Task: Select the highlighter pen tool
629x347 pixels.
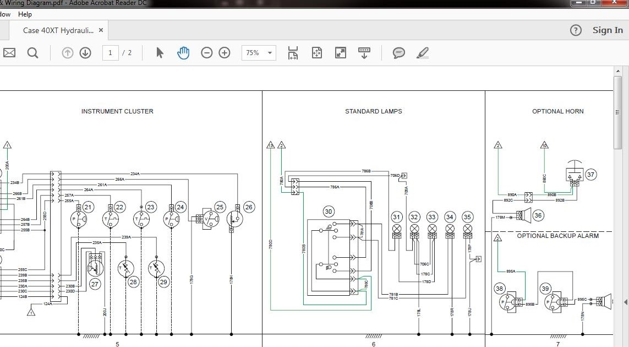Action: (422, 53)
